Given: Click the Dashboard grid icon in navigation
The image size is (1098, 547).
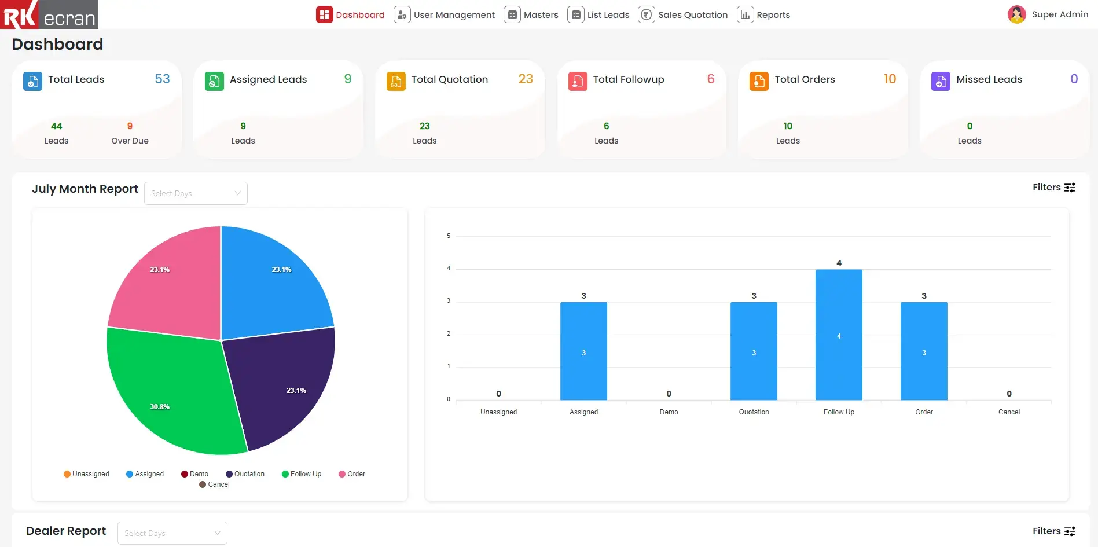Looking at the screenshot, I should tap(324, 14).
